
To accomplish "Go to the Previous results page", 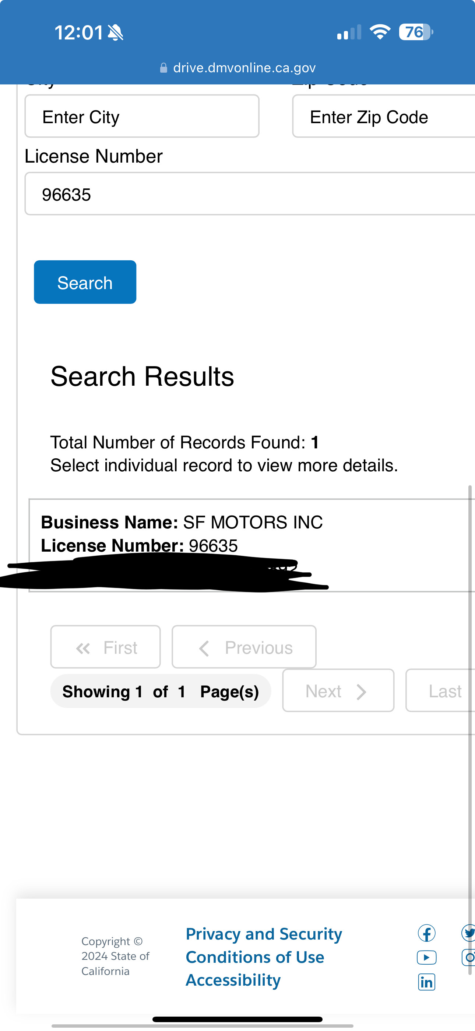I will pos(244,647).
